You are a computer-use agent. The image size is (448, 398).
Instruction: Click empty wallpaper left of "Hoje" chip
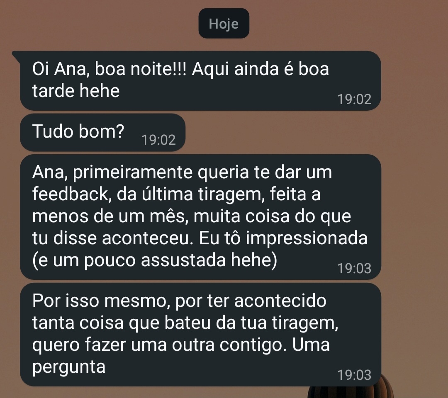100,23
